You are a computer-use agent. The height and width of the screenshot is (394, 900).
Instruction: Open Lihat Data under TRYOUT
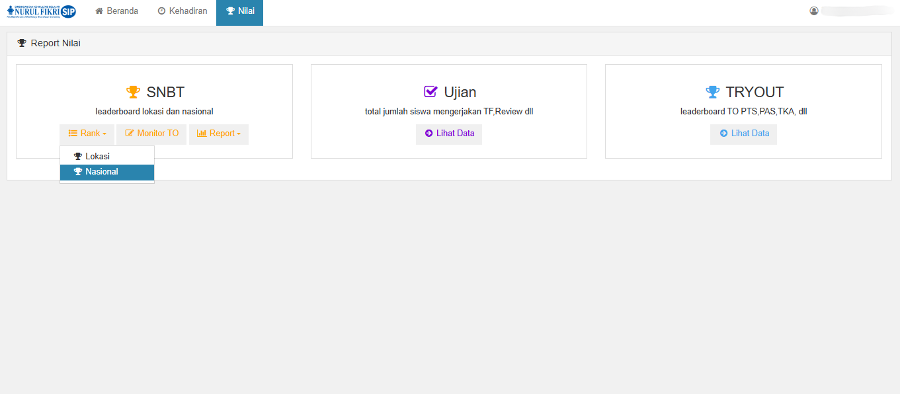tap(743, 134)
